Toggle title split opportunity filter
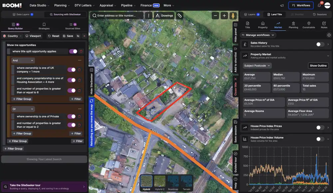Screen dimensions: 333x193 [73, 51]
